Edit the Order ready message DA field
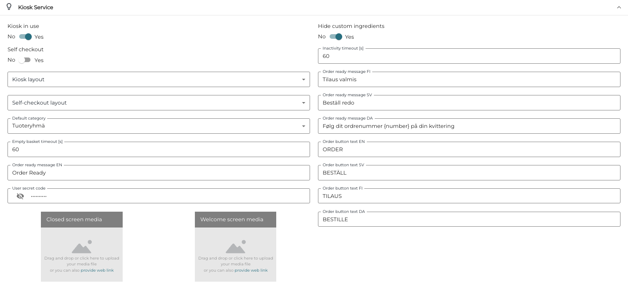Screen dimensions: 628x290 click(x=469, y=126)
